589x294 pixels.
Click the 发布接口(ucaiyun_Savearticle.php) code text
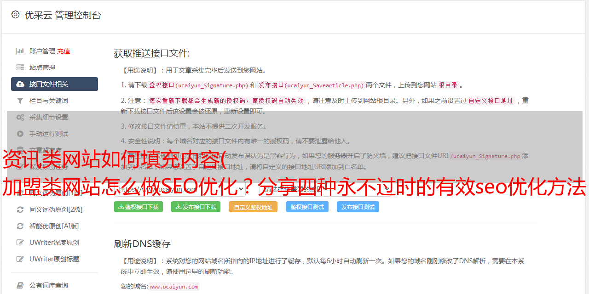(311, 85)
